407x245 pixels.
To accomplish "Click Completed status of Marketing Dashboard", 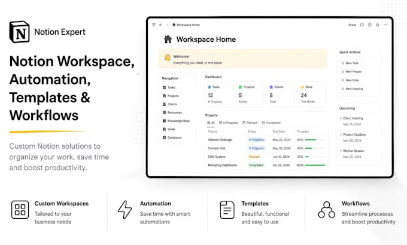I will tap(256, 165).
